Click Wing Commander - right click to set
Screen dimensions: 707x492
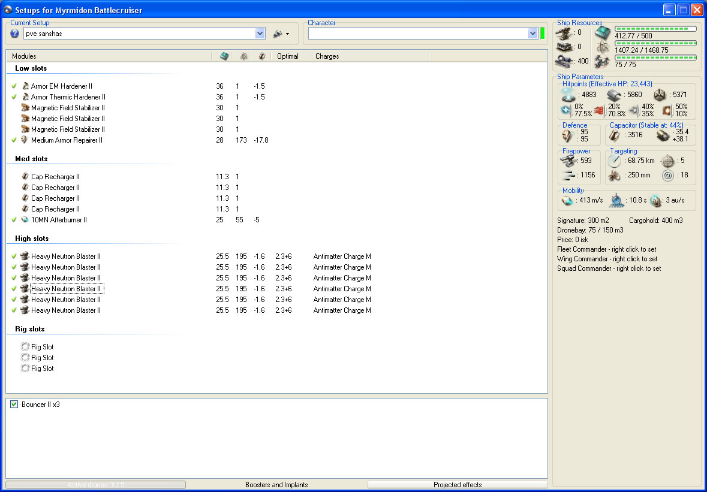pyautogui.click(x=607, y=259)
